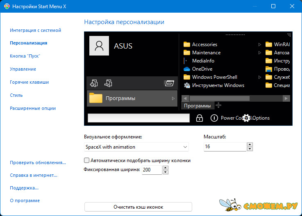
Task: Decrease the Фиксированная ширина value
Action: tap(166, 172)
